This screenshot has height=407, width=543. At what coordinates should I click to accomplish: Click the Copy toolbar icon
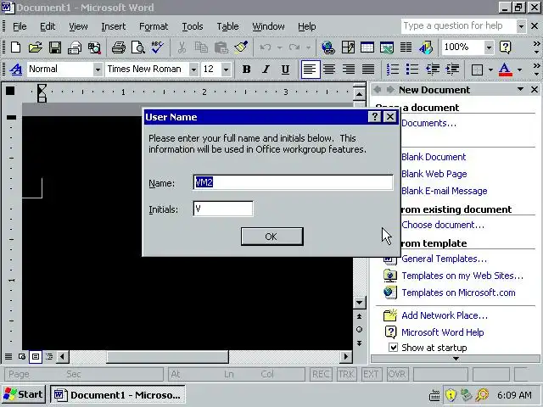point(201,47)
